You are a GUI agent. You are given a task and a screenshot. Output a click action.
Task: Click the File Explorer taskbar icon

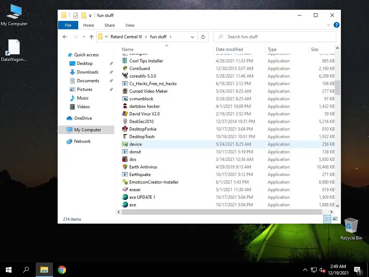44,270
